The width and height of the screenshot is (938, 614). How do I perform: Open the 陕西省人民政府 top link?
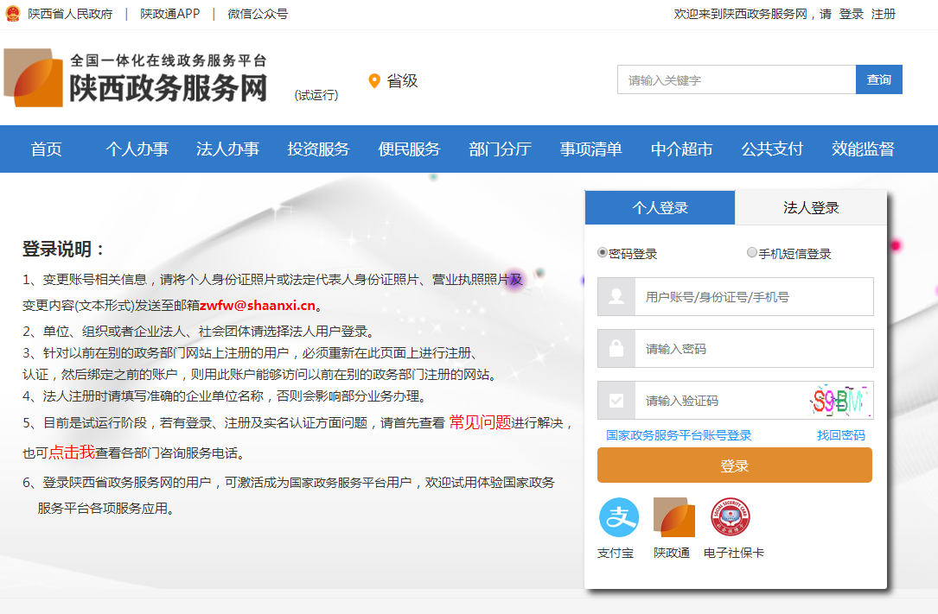tap(70, 14)
